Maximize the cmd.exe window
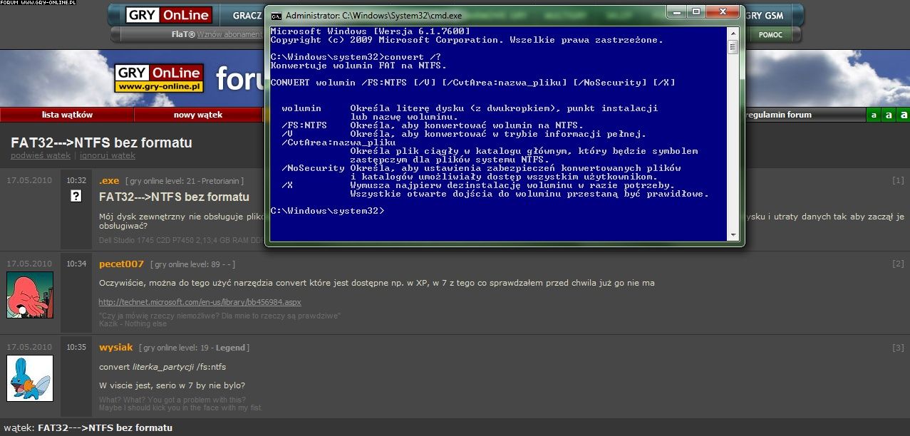The image size is (910, 436). tap(696, 11)
